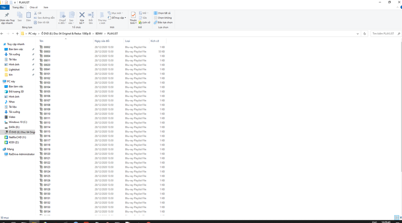Open the recent locations chevron
Image resolution: width=402 pixels, height=223 pixels.
[x=13, y=34]
